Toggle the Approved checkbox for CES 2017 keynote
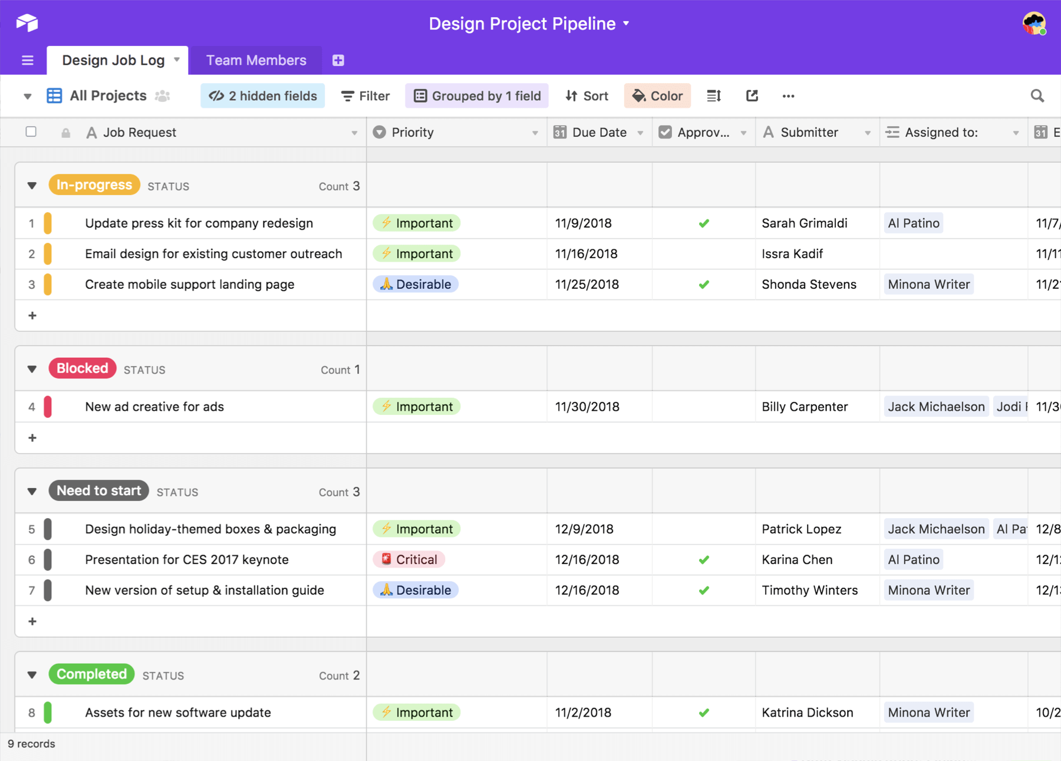 click(703, 559)
